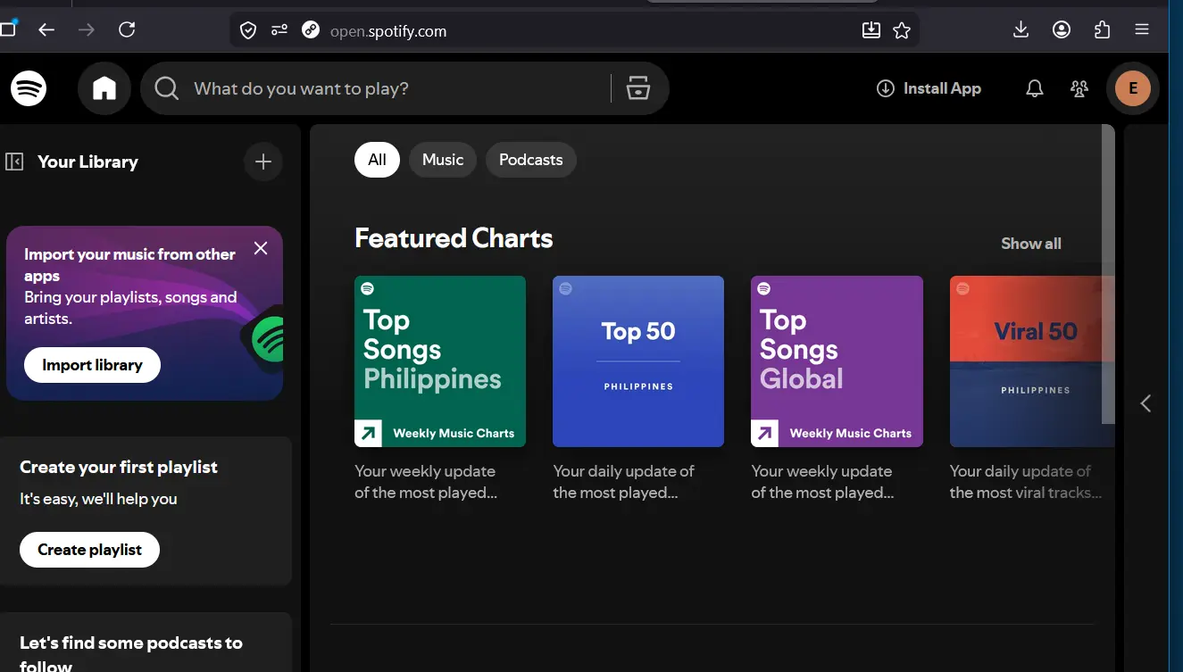Expand the right side panel chevron
Image resolution: width=1183 pixels, height=672 pixels.
1146,403
